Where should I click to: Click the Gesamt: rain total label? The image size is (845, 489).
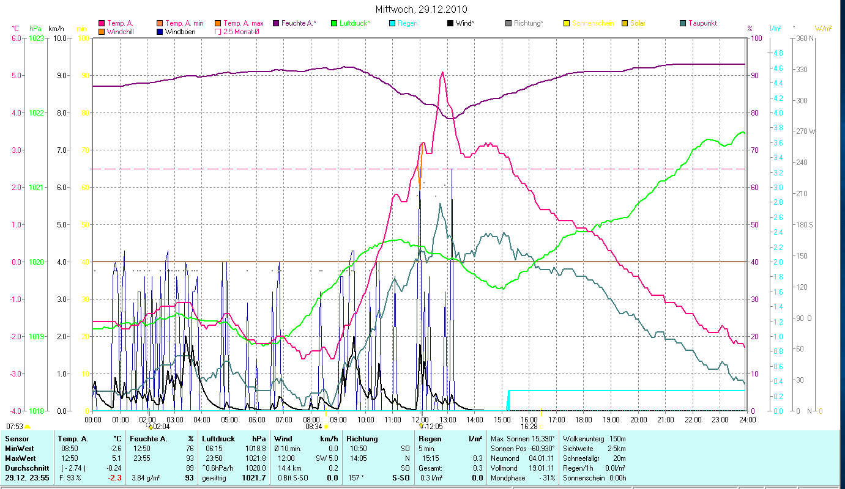(431, 468)
